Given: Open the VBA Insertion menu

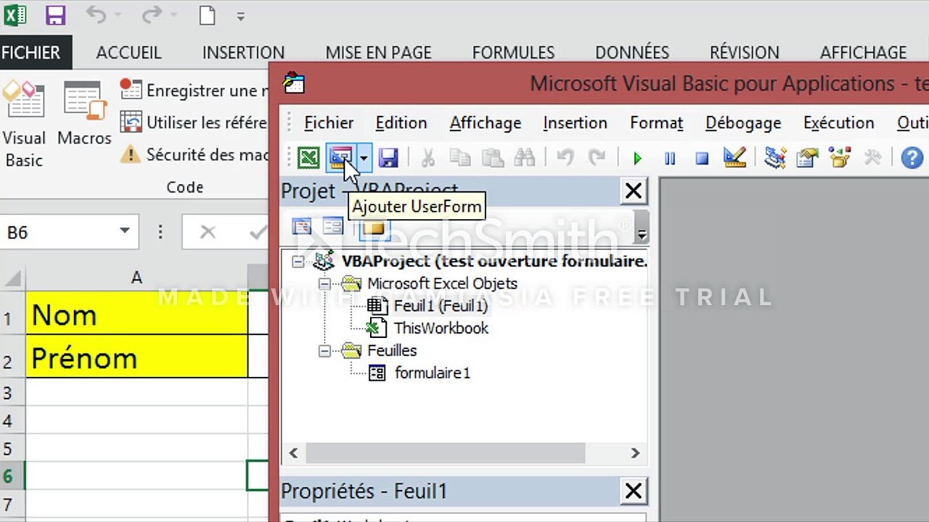Looking at the screenshot, I should [575, 123].
